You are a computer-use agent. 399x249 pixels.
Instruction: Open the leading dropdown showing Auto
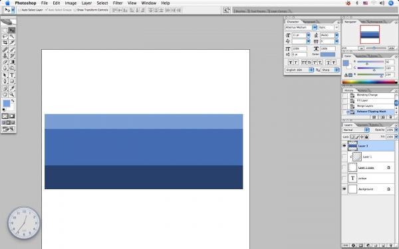pyautogui.click(x=336, y=35)
